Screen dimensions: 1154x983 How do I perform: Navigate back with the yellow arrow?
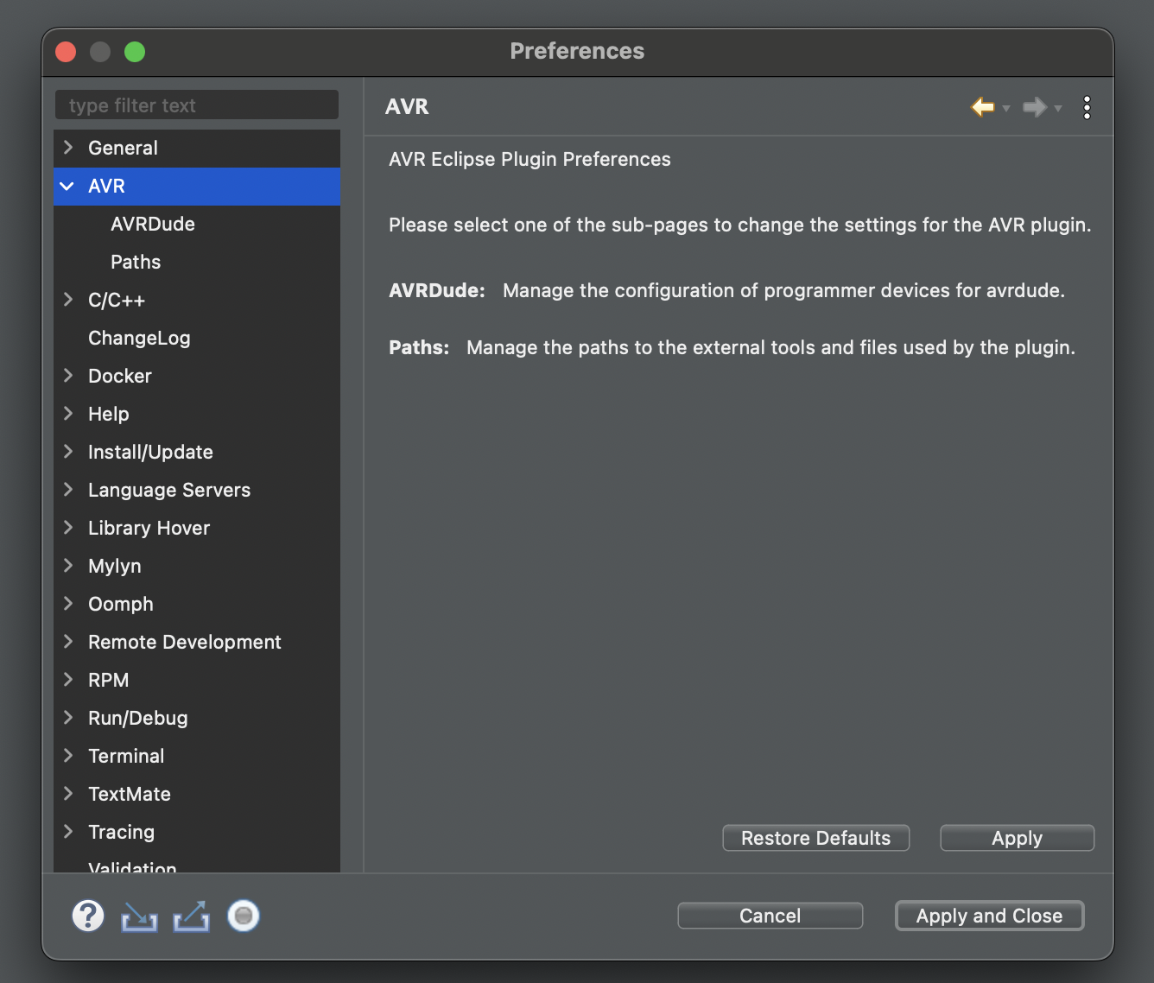tap(981, 106)
